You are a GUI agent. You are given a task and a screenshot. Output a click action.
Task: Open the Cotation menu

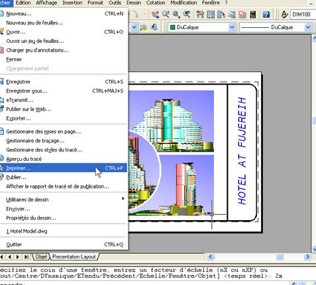pos(156,3)
